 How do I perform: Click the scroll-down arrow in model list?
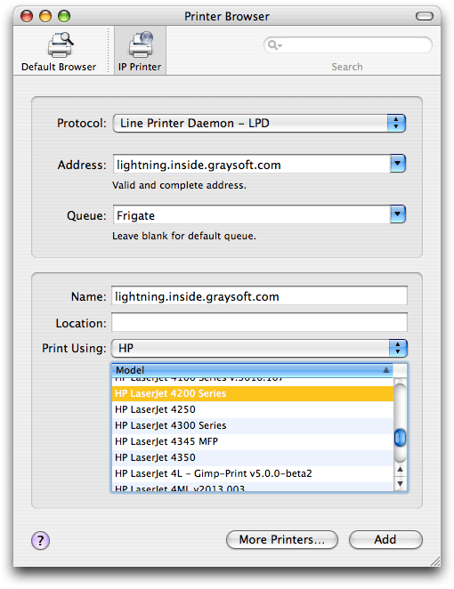tap(401, 483)
